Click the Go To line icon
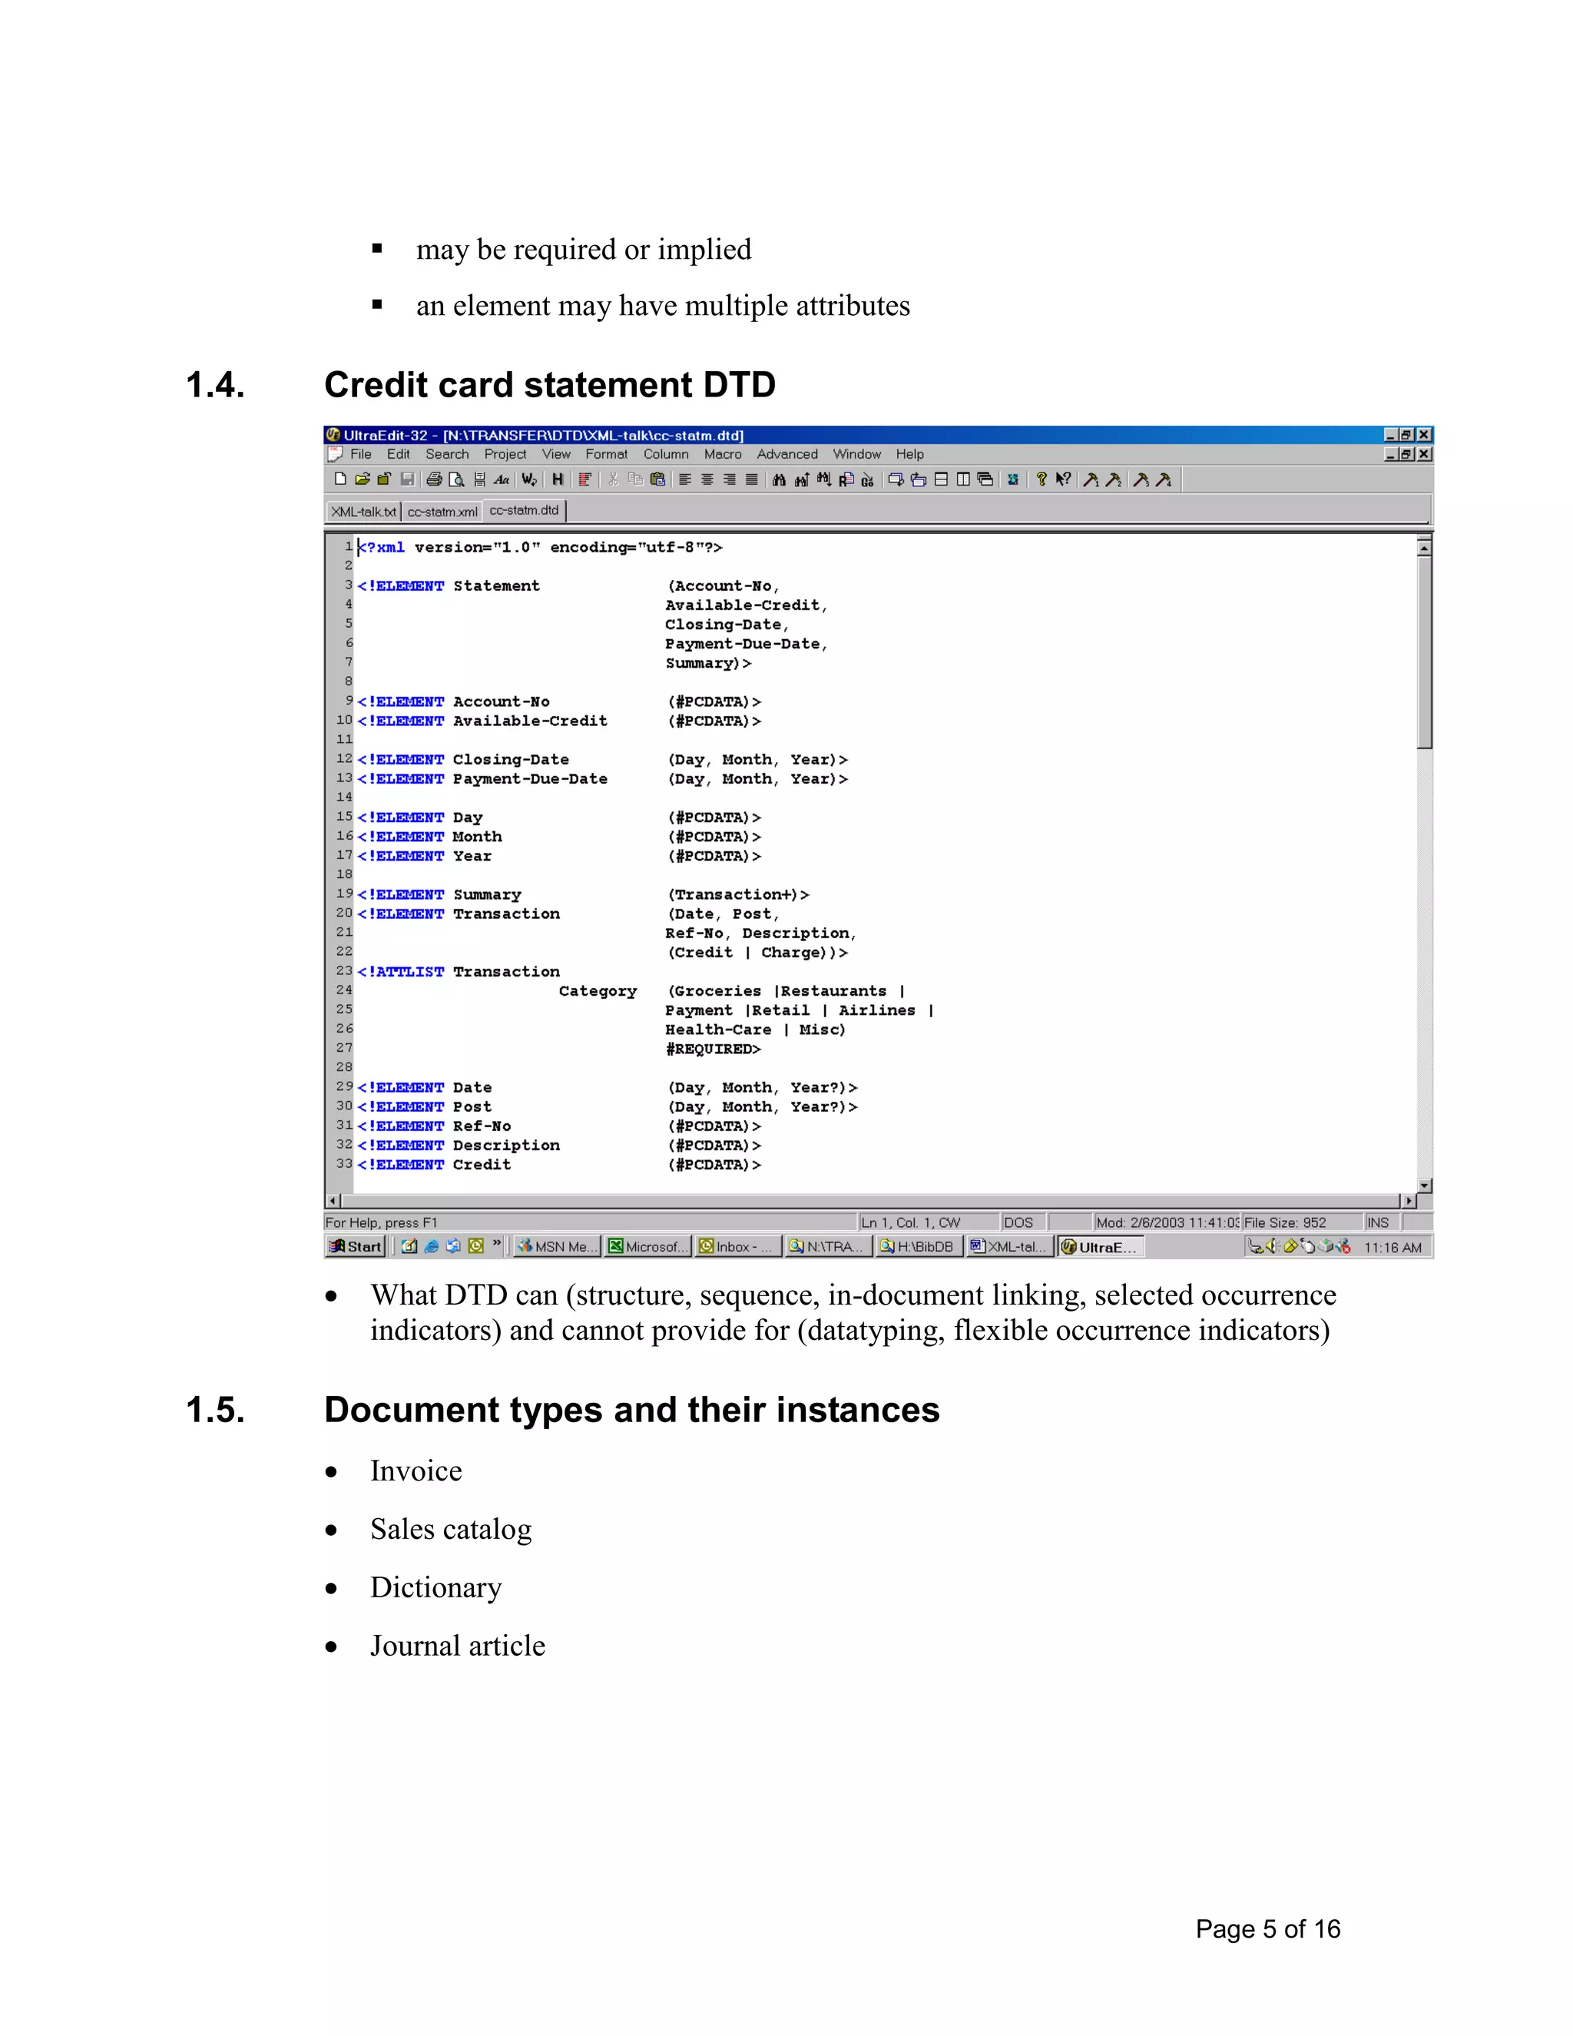The image size is (1573, 2036). click(x=869, y=479)
